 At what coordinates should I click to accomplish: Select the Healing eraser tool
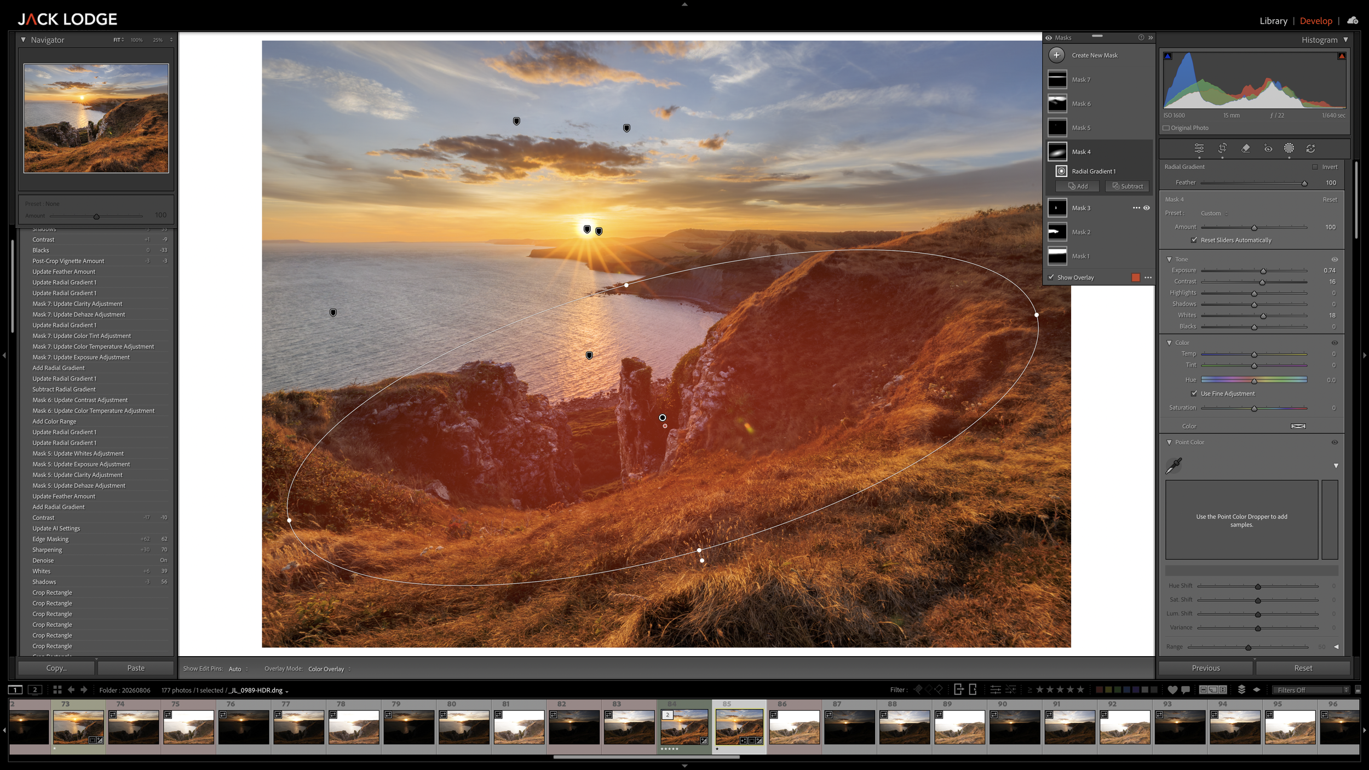1245,148
